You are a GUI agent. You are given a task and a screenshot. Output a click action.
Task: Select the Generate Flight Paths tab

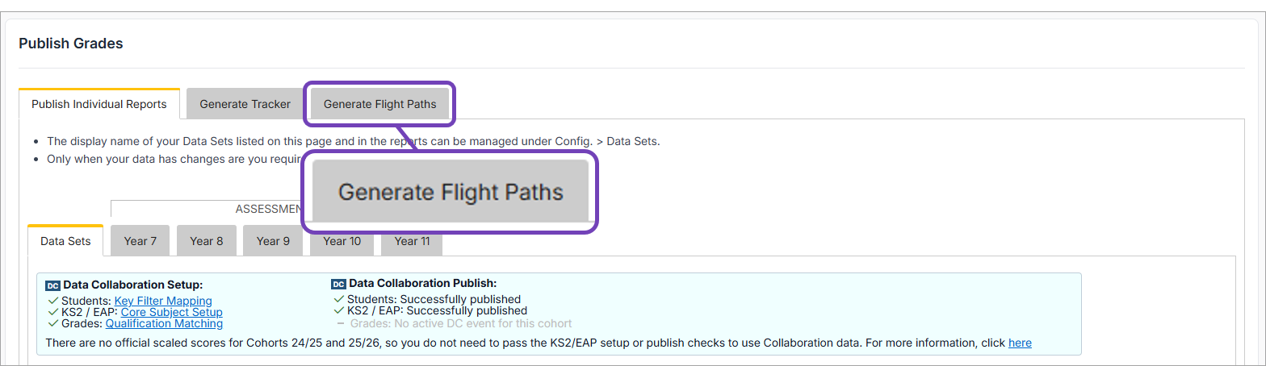379,104
